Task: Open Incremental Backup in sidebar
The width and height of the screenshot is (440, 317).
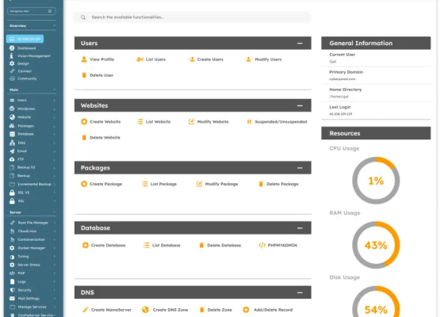Action: (x=32, y=184)
